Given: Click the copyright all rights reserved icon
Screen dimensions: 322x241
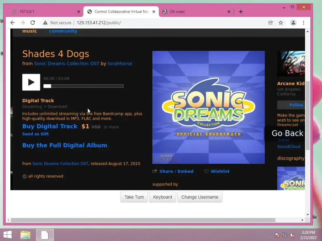Looking at the screenshot, I should [25, 176].
